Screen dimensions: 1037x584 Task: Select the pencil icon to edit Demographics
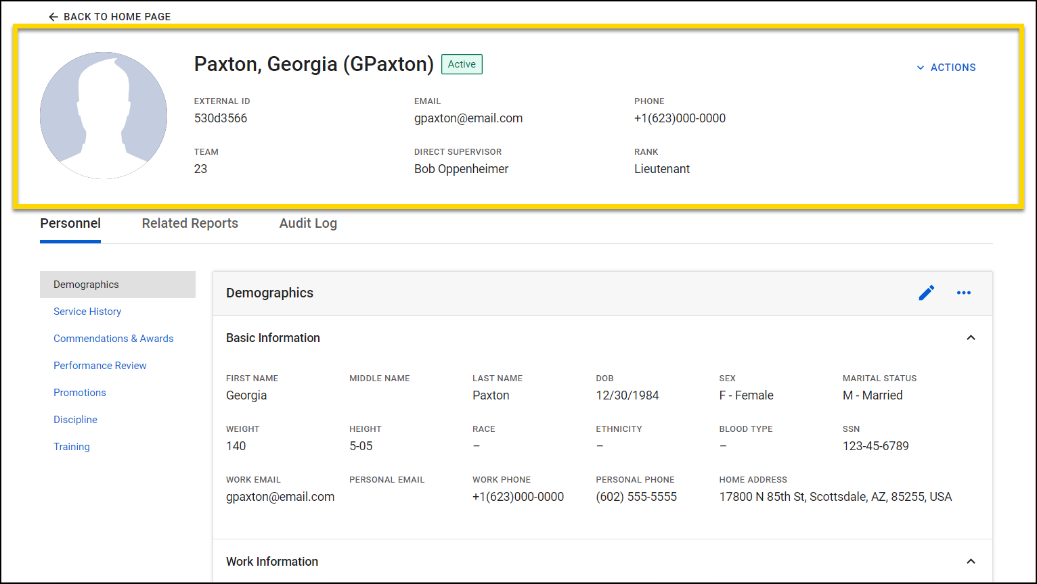[927, 293]
